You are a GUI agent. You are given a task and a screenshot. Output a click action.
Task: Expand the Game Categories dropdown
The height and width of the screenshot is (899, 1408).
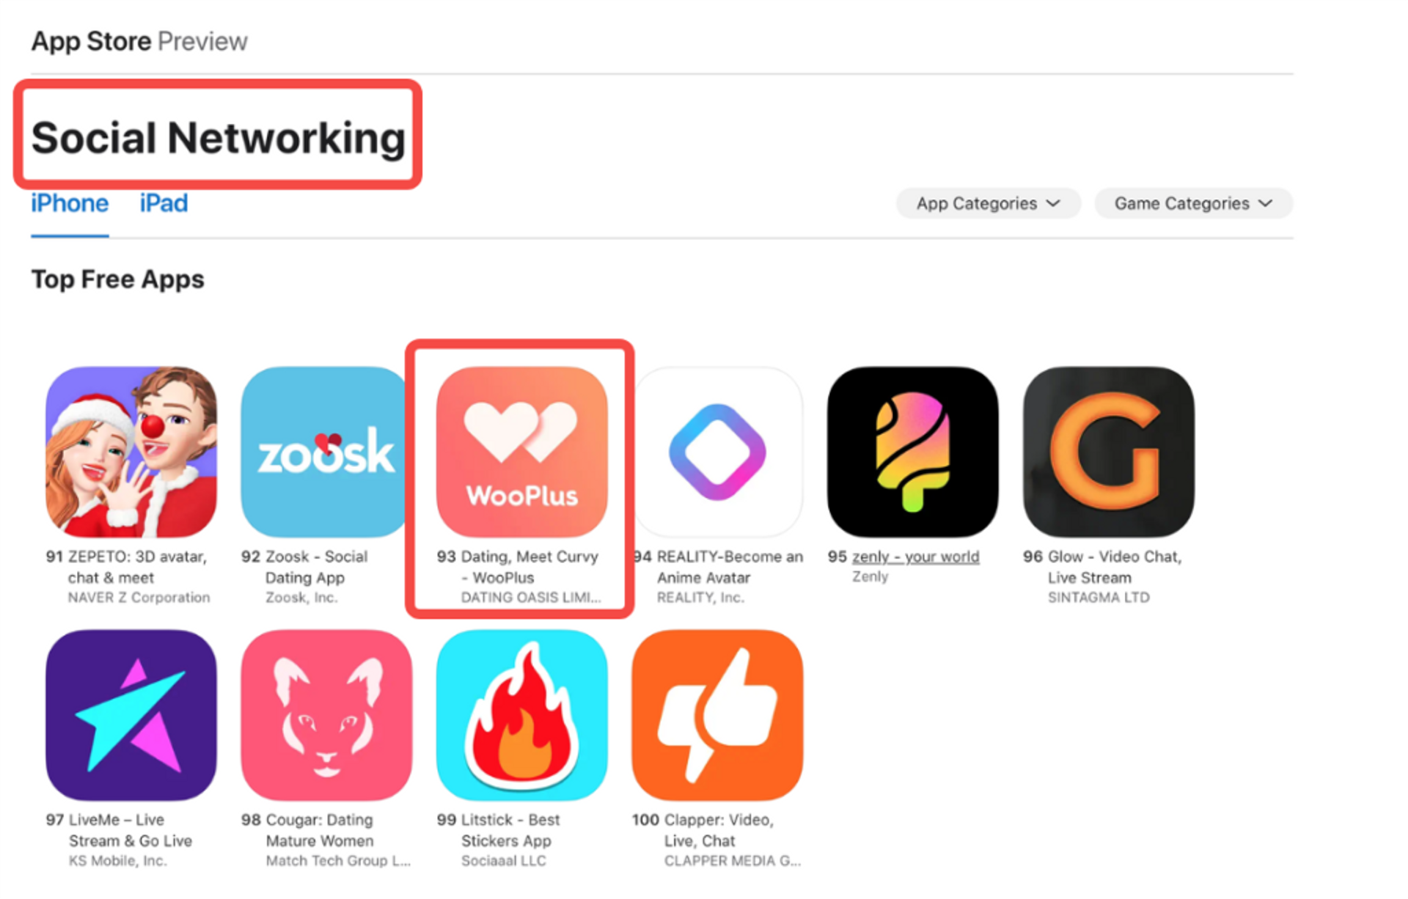[1193, 203]
